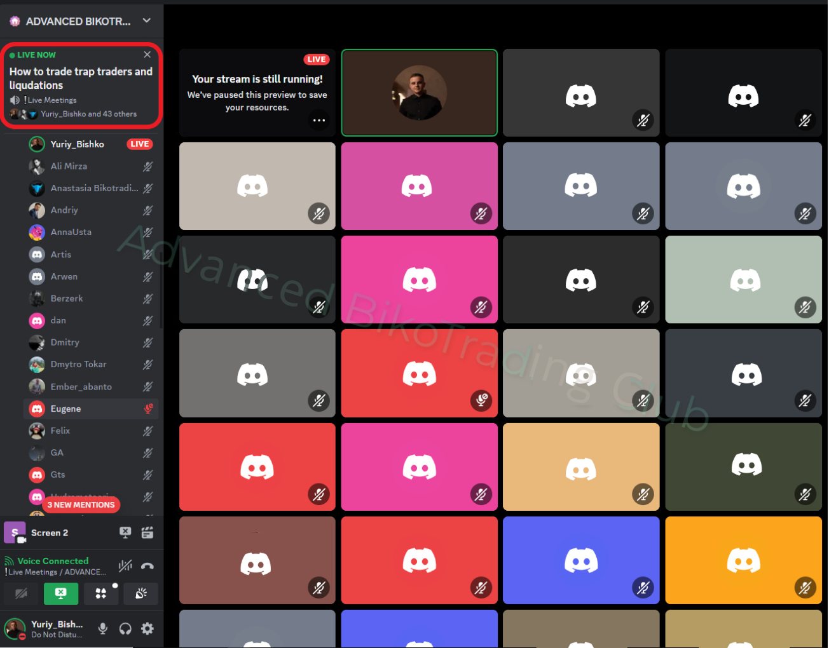Dismiss the Live Now notification card
This screenshot has width=829, height=648.
(147, 55)
